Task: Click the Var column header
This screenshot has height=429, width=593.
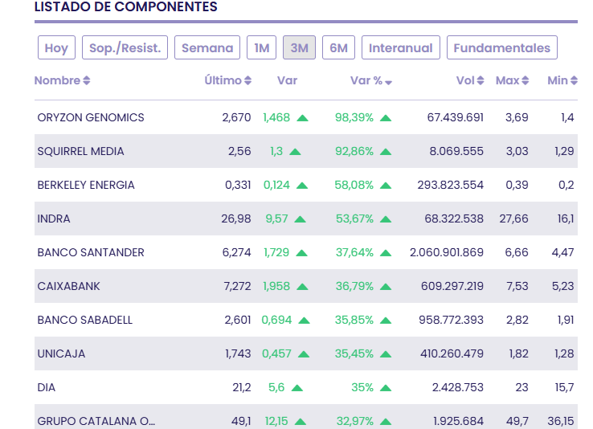Action: pos(287,81)
